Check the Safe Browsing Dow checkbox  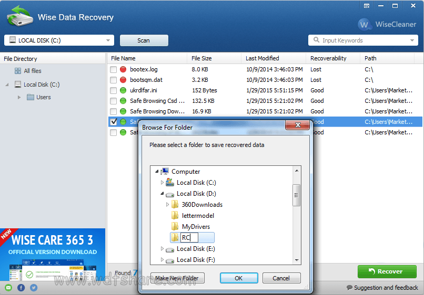[113, 111]
